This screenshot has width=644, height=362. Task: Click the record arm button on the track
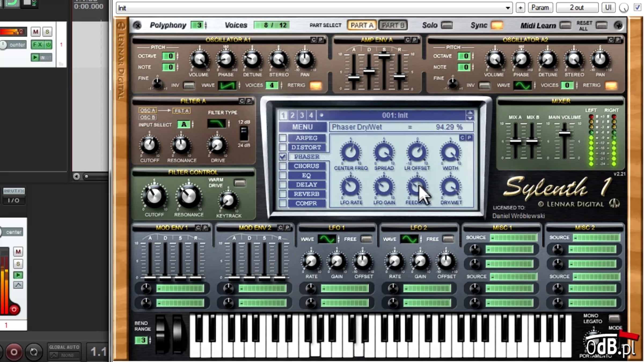pos(14,310)
